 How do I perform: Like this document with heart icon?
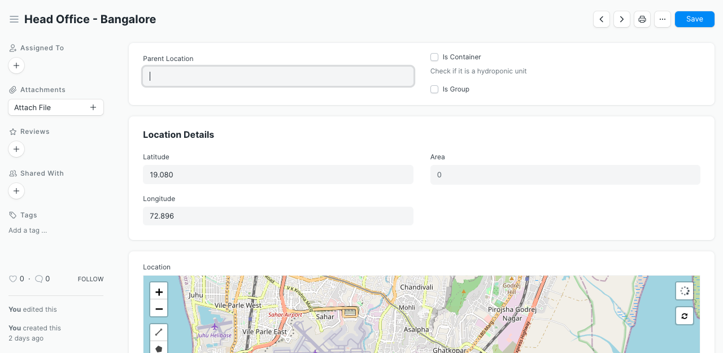click(x=13, y=279)
